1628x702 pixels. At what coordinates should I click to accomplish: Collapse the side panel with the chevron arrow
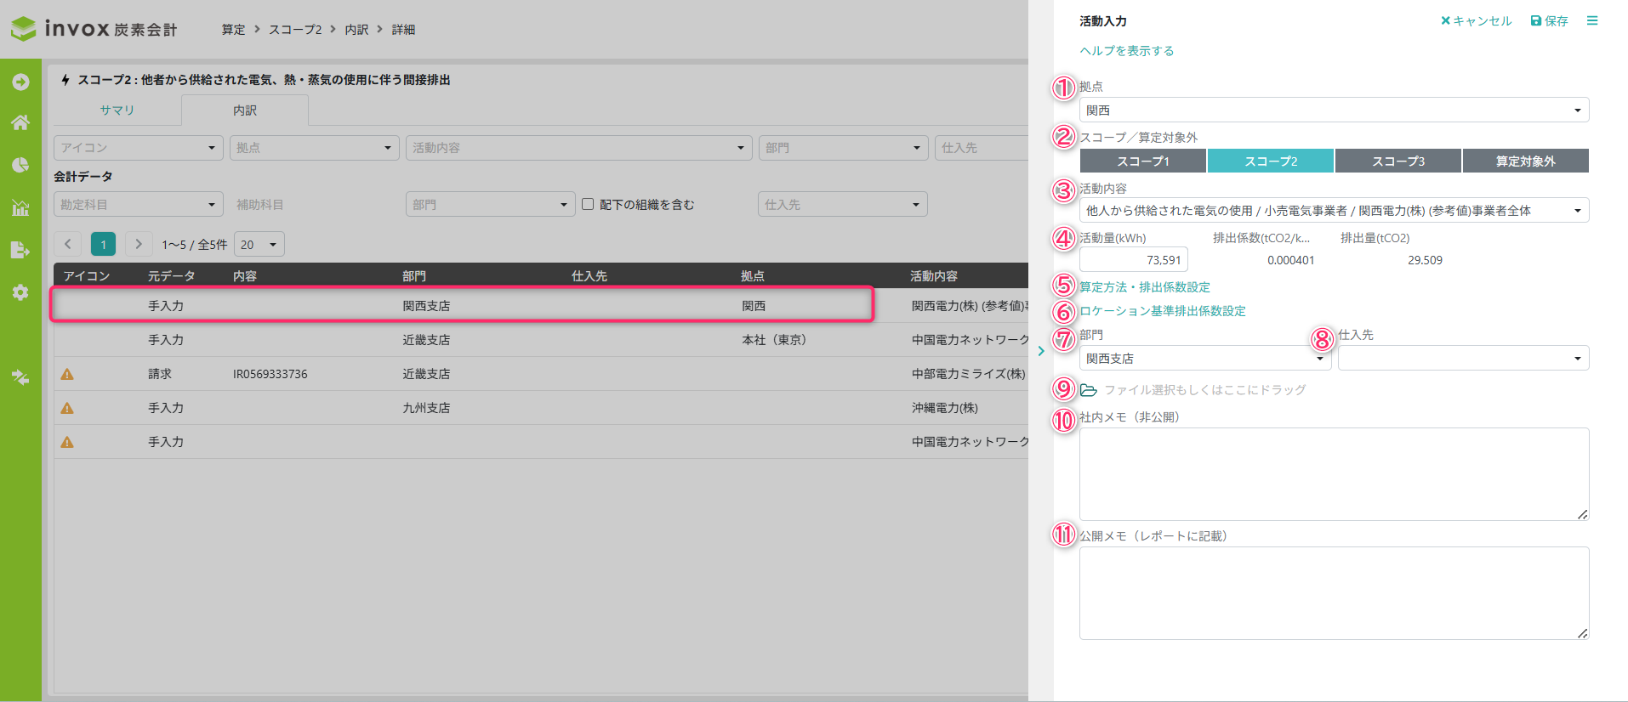(1041, 351)
